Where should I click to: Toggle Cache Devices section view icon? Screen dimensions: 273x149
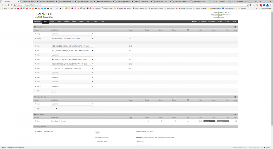tap(235, 97)
